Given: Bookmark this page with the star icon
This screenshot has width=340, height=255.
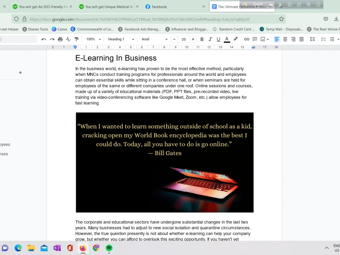Looking at the screenshot, I should click(x=281, y=19).
